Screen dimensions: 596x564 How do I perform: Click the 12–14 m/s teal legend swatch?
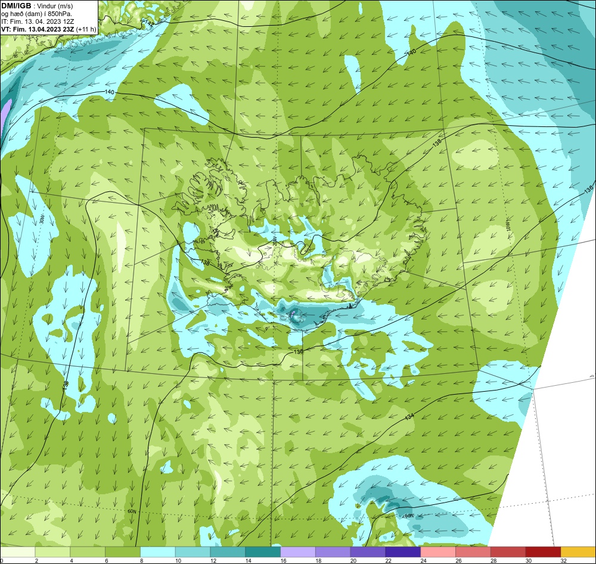[228, 551]
